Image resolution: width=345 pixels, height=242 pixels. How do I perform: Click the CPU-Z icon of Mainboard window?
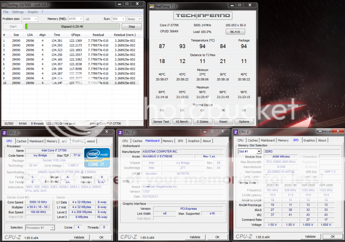(120, 132)
